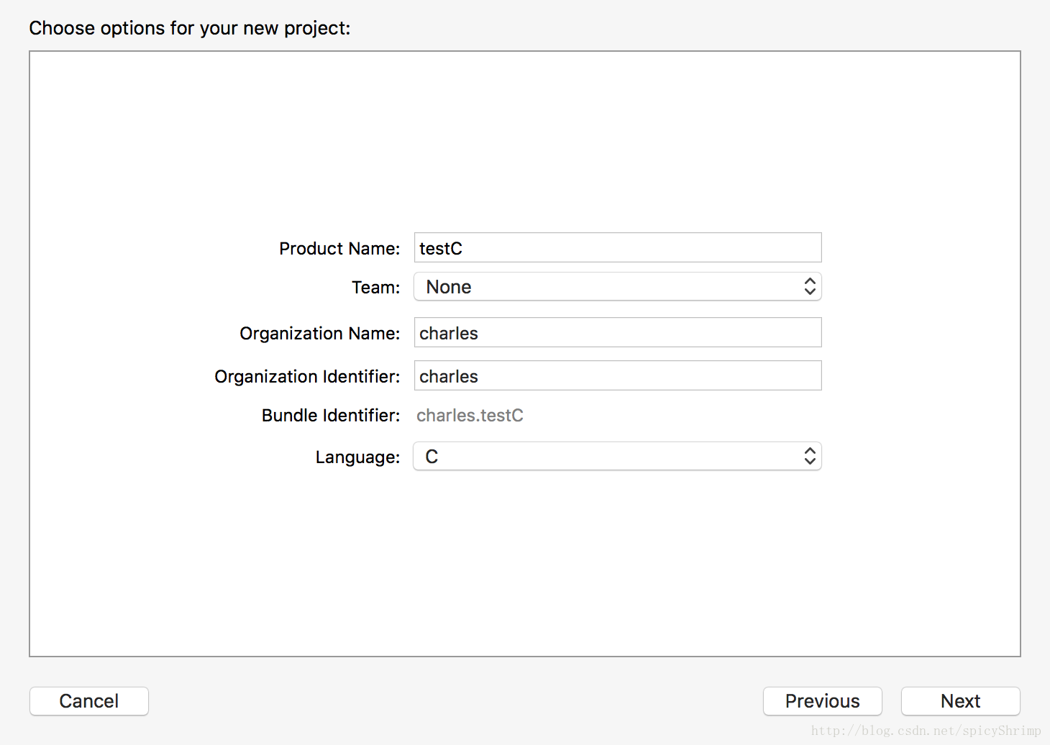Viewport: 1050px width, 745px height.
Task: Click the blog.csdn.net watermark URL
Action: 926,731
